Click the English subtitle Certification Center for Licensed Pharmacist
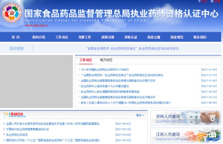223x144 pixels. click(85, 20)
